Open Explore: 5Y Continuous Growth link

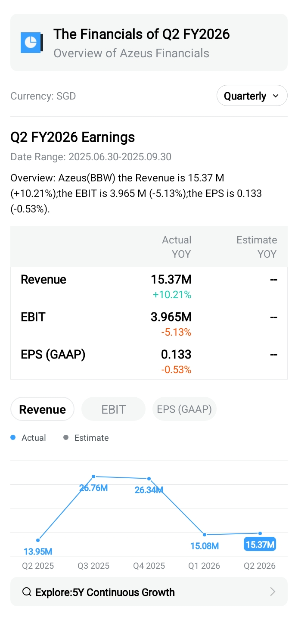tap(105, 592)
